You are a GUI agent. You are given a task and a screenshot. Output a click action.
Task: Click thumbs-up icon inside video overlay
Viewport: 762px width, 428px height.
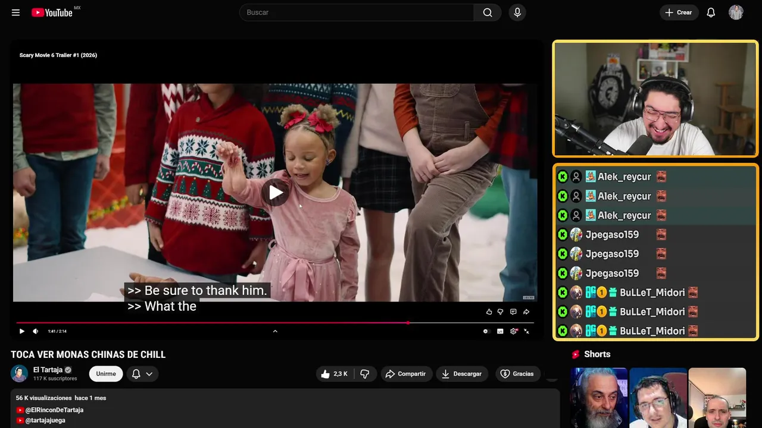tap(489, 311)
